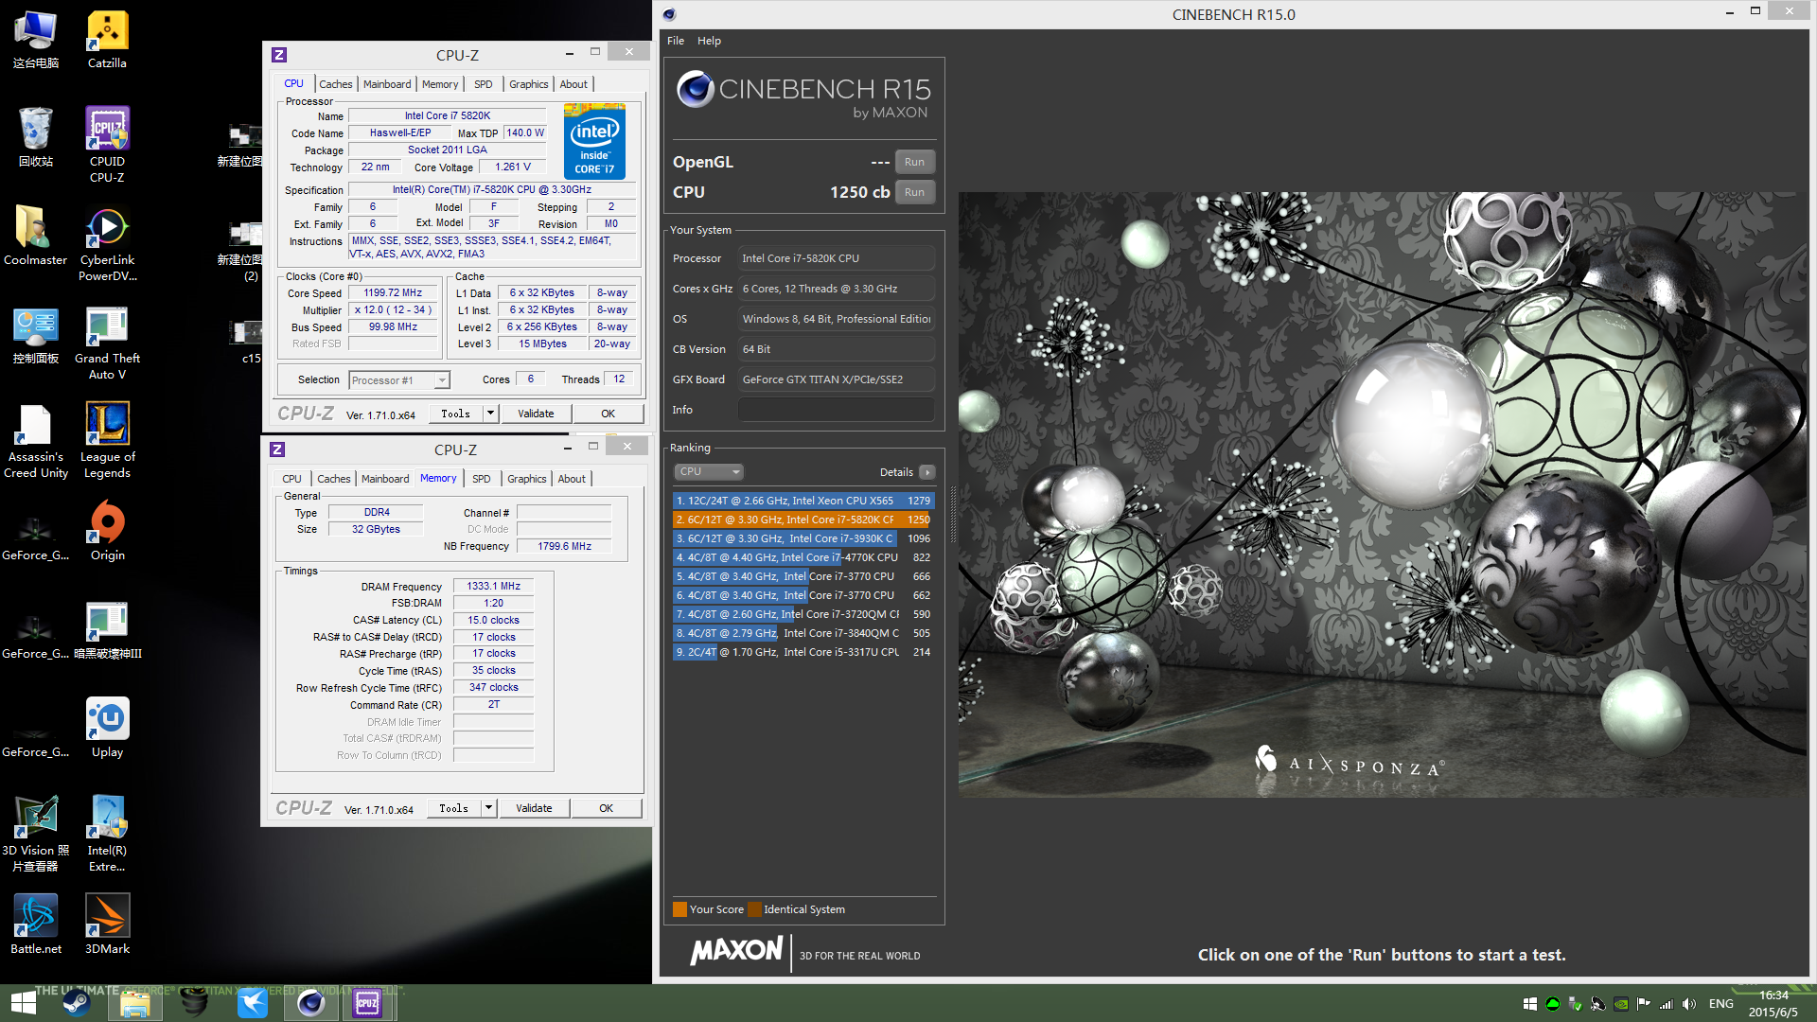Run the CPU benchmark test
The width and height of the screenshot is (1817, 1022).
(914, 192)
